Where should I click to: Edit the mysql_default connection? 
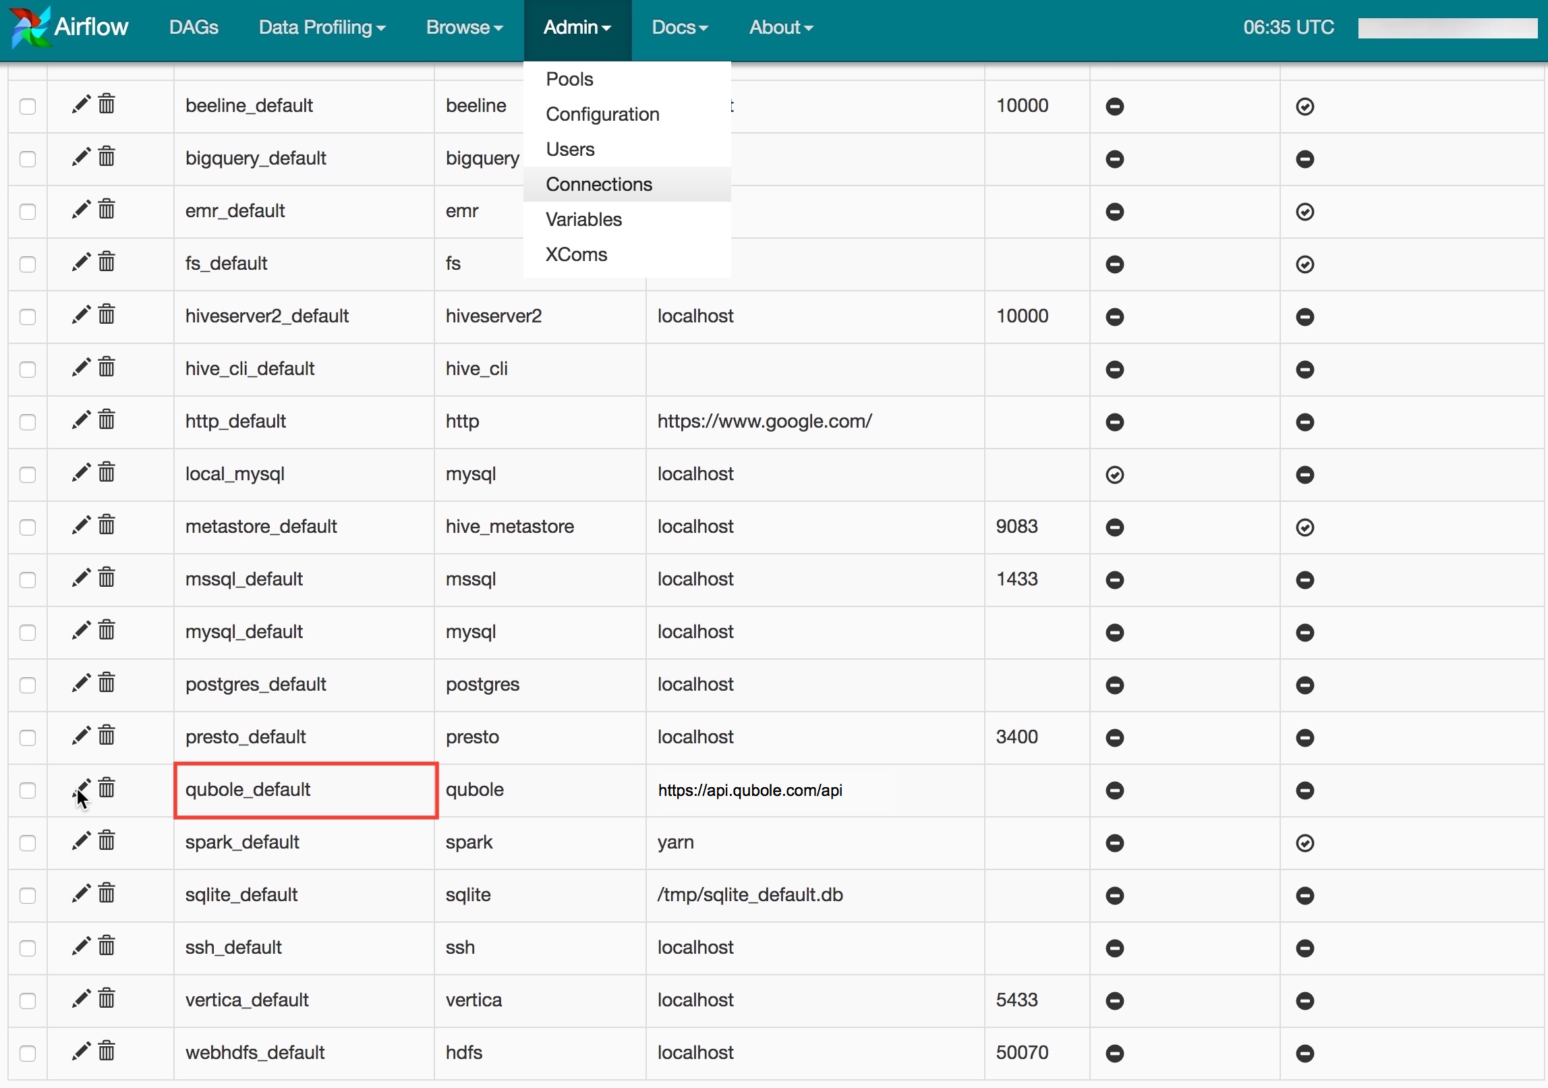coord(81,631)
